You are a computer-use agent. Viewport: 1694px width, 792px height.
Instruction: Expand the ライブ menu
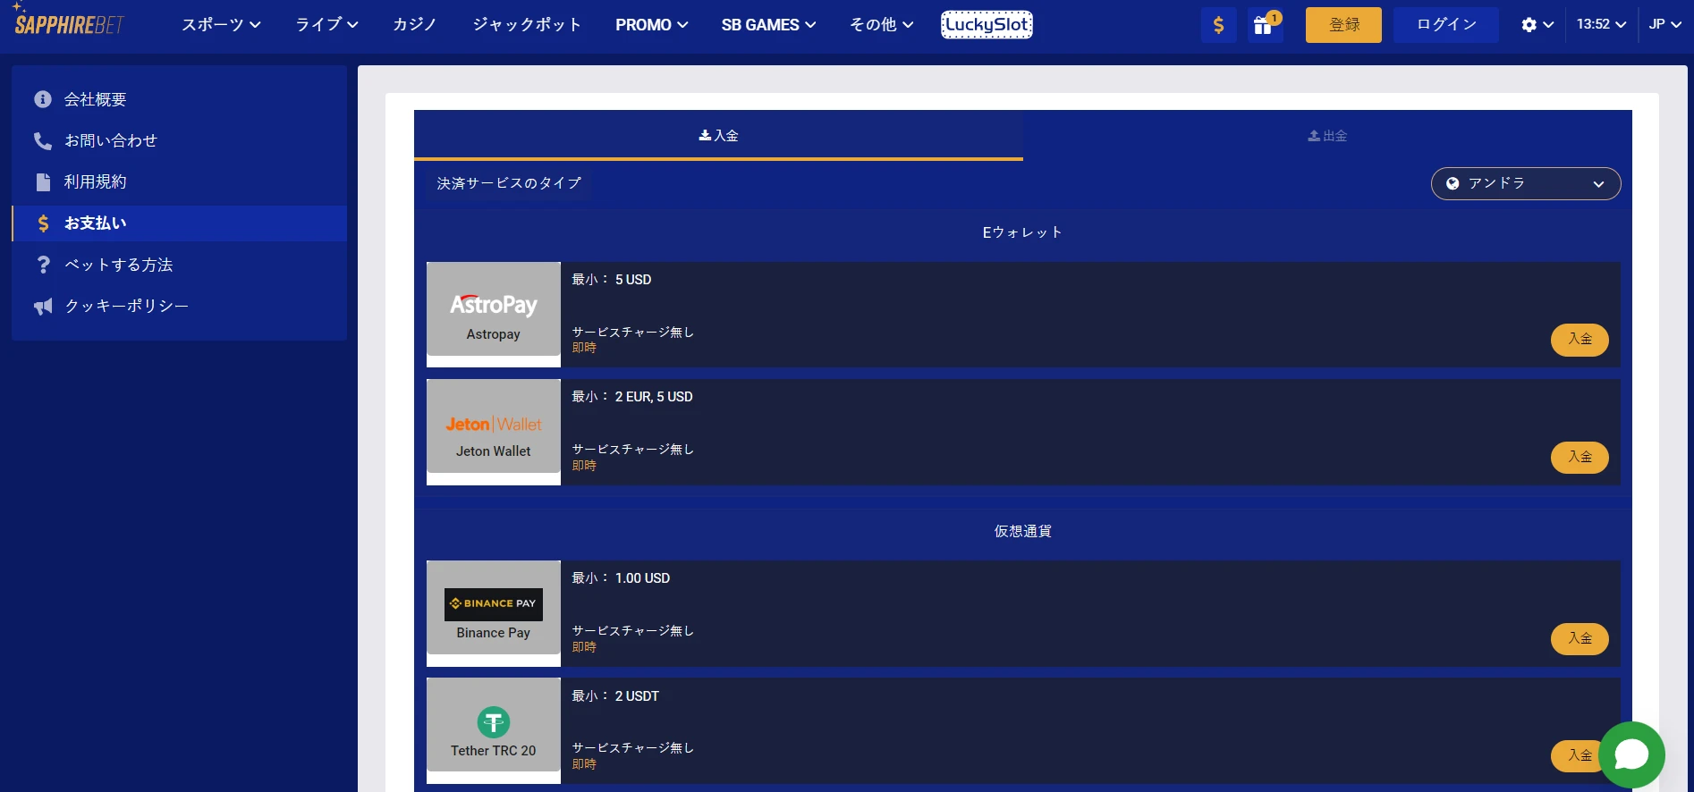point(326,25)
